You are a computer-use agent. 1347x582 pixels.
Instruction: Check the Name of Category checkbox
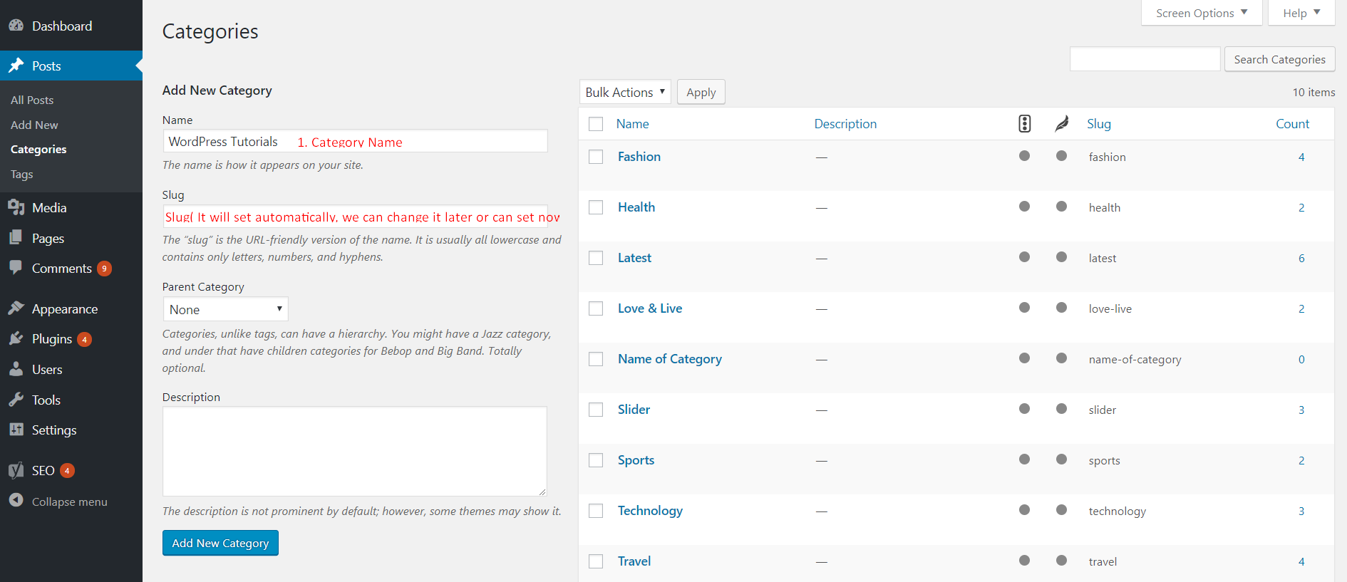point(596,359)
